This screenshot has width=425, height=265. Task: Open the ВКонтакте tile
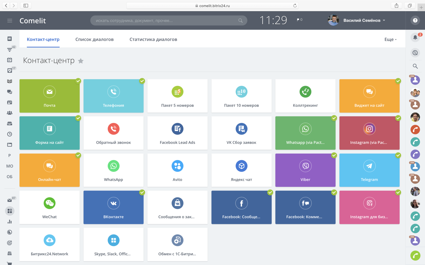click(x=114, y=207)
